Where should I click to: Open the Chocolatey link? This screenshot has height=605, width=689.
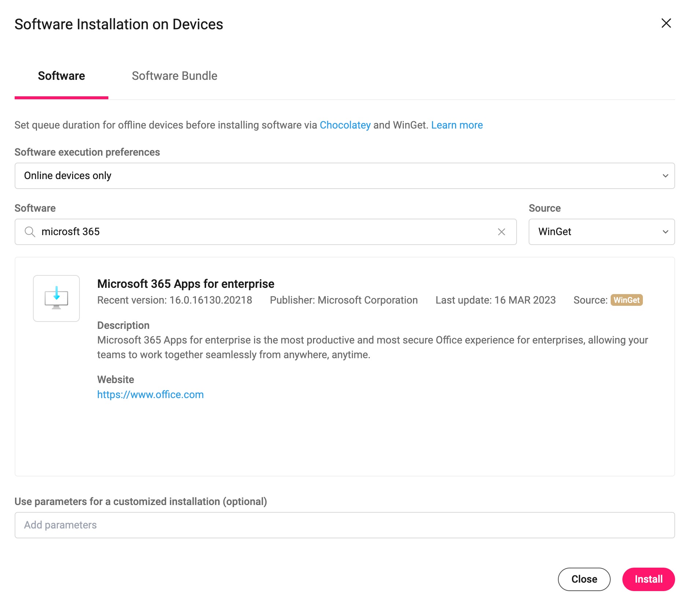pyautogui.click(x=345, y=125)
